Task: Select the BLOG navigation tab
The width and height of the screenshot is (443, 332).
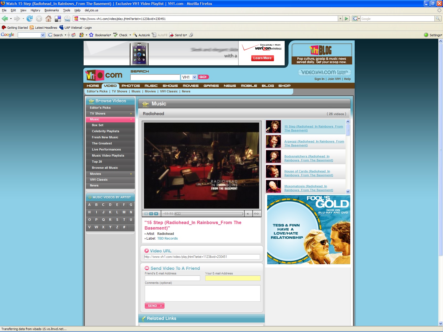Action: 268,86
